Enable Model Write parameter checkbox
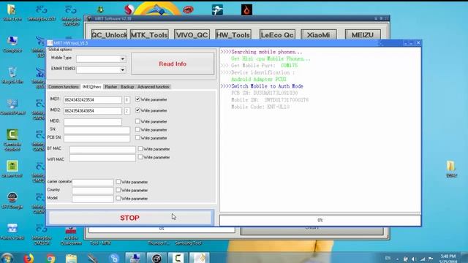 118,198
